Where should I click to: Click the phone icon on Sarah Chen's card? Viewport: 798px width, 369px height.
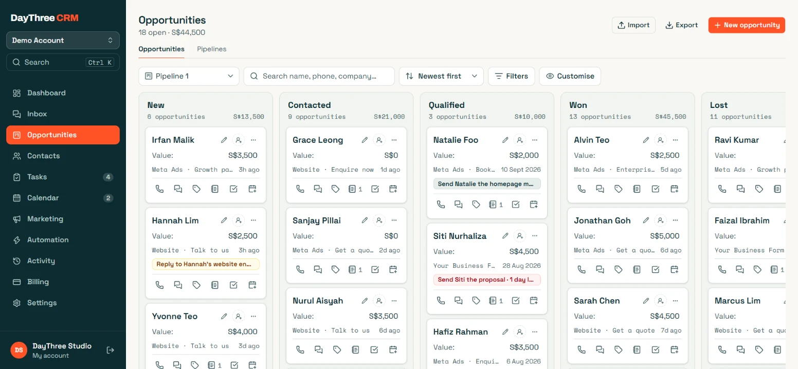point(582,349)
